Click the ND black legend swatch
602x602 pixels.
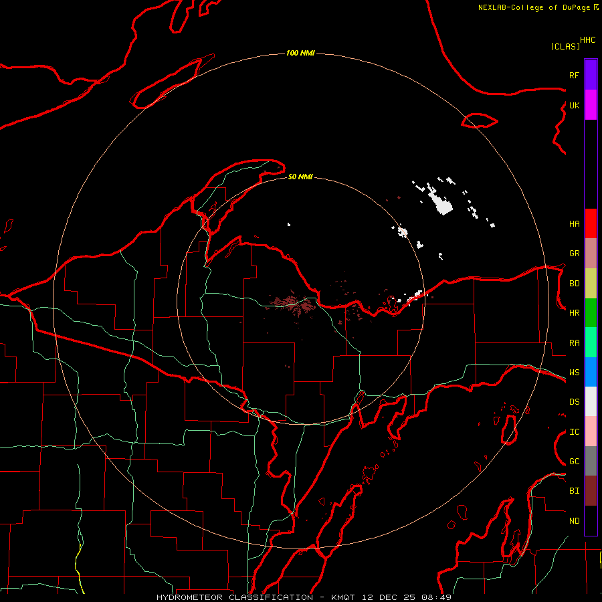coord(591,520)
